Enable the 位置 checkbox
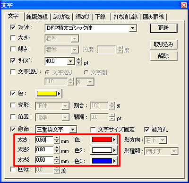 click(x=13, y=117)
